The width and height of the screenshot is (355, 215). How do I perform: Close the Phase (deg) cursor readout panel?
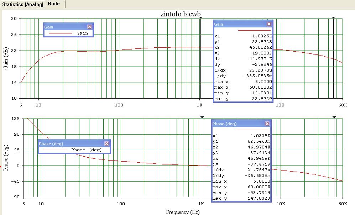(x=267, y=124)
